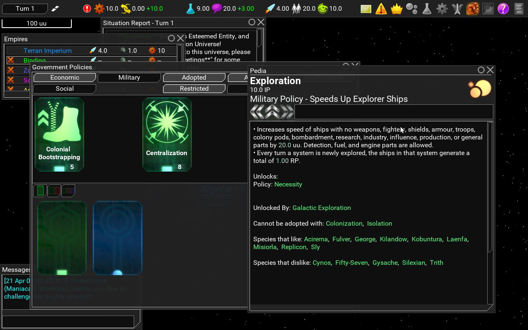Pin the Situation Report window
This screenshot has height=330, width=528.
click(252, 22)
